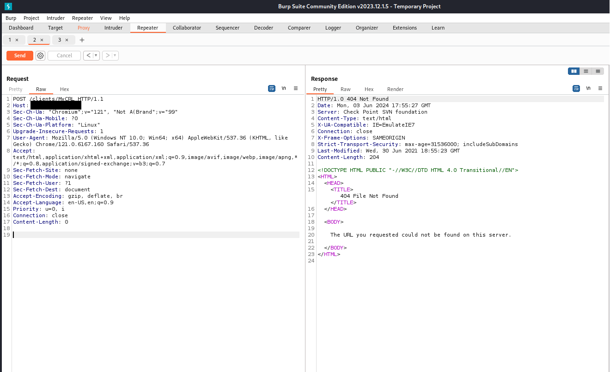Switch to the Comparer tab
This screenshot has width=610, height=372.
[299, 28]
